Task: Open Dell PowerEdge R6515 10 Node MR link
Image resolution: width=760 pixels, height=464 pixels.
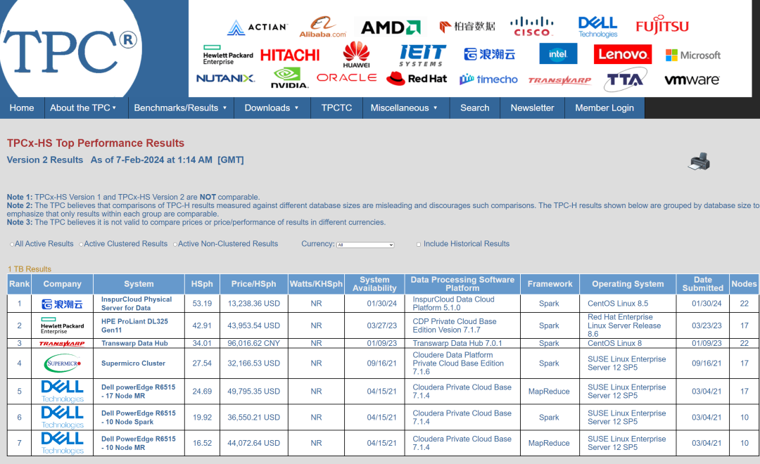Action: (139, 443)
